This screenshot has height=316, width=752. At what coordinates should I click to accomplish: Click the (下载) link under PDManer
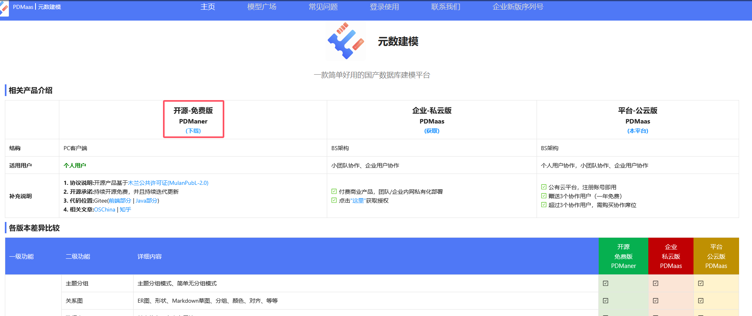193,131
